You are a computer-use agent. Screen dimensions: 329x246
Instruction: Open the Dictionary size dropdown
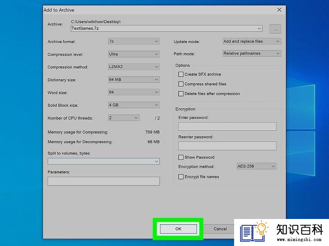point(134,80)
